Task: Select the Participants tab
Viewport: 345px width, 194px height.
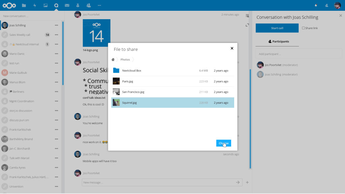Action: click(x=279, y=41)
